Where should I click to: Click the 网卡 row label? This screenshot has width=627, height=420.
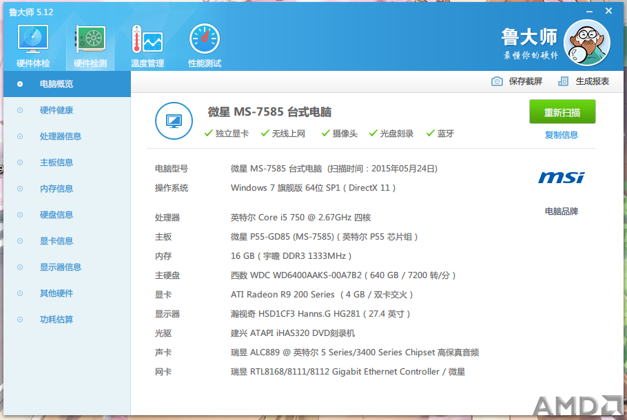[163, 372]
